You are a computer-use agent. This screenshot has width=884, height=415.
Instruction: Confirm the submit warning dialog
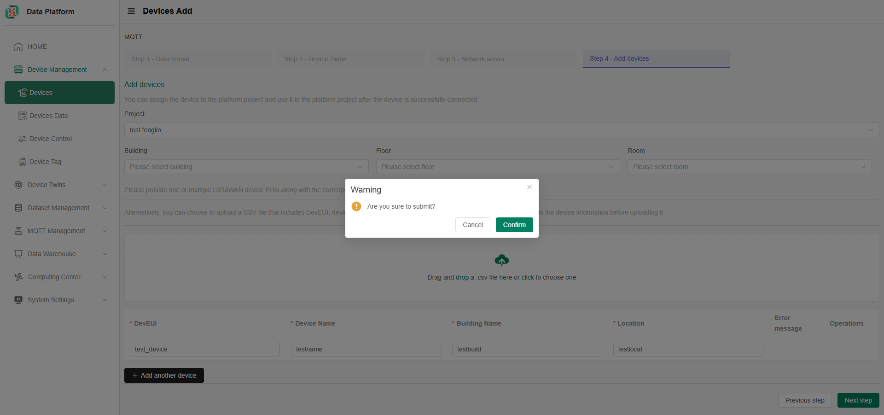pos(514,225)
